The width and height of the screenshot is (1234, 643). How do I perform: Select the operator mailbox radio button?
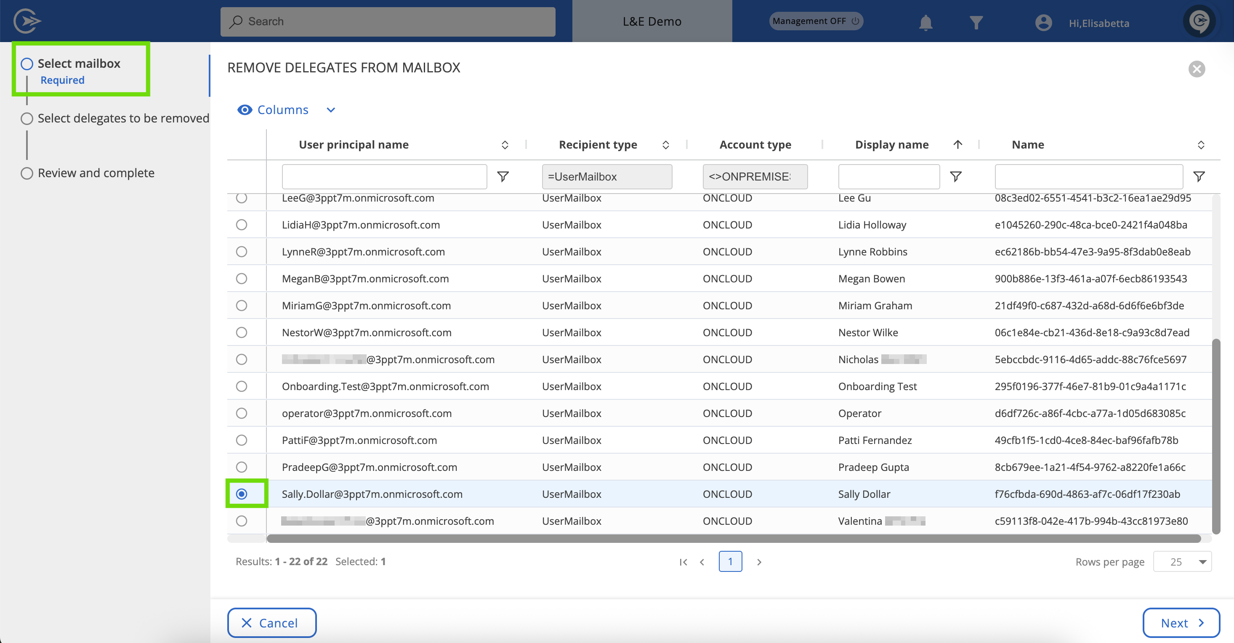tap(242, 412)
